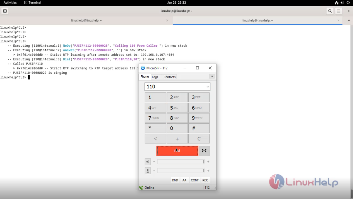353x199 pixels.
Task: Click the '-- Called PJSIP/110' line
Action: click(x=25, y=64)
